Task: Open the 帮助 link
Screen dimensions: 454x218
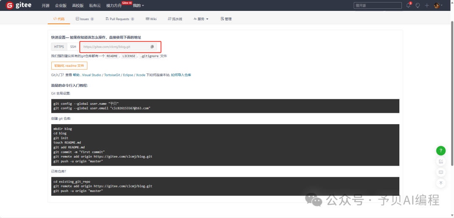Action: (76, 75)
